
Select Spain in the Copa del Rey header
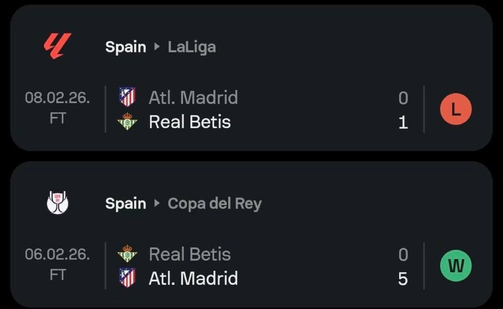(126, 204)
